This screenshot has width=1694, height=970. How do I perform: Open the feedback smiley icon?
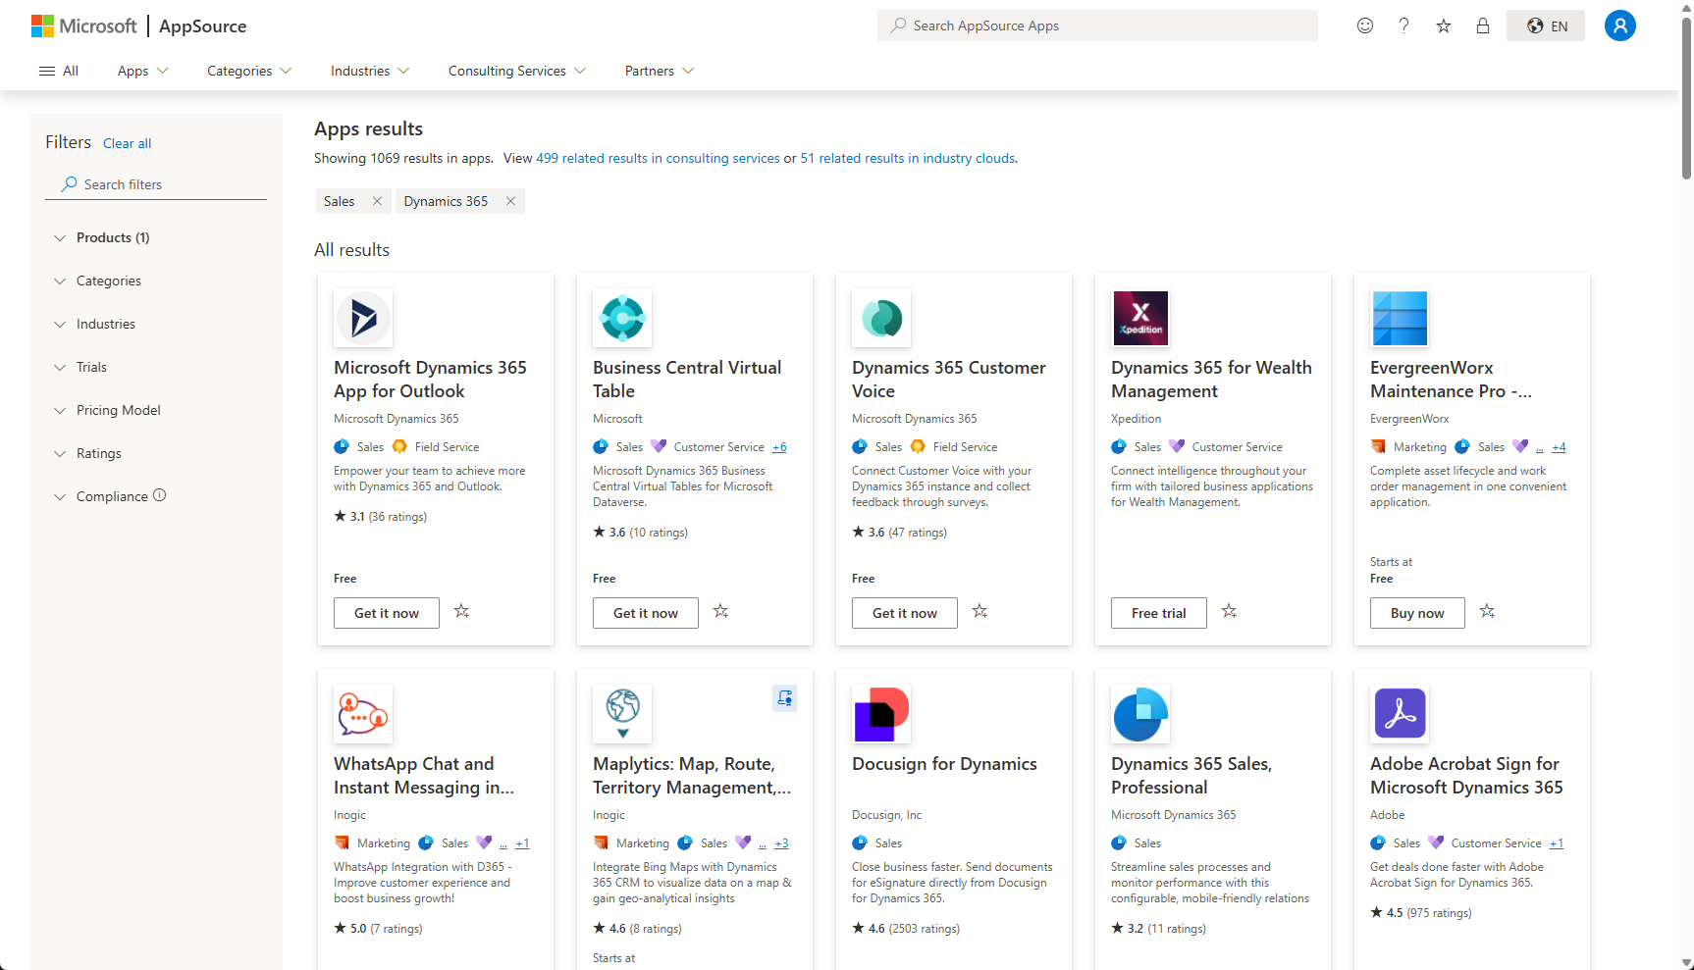[x=1365, y=26]
